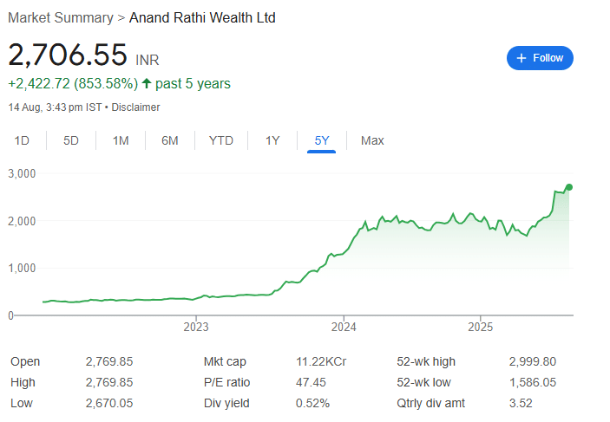Click the 3,000 y-axis label
Viewport: 610px width, 422px height.
[22, 173]
